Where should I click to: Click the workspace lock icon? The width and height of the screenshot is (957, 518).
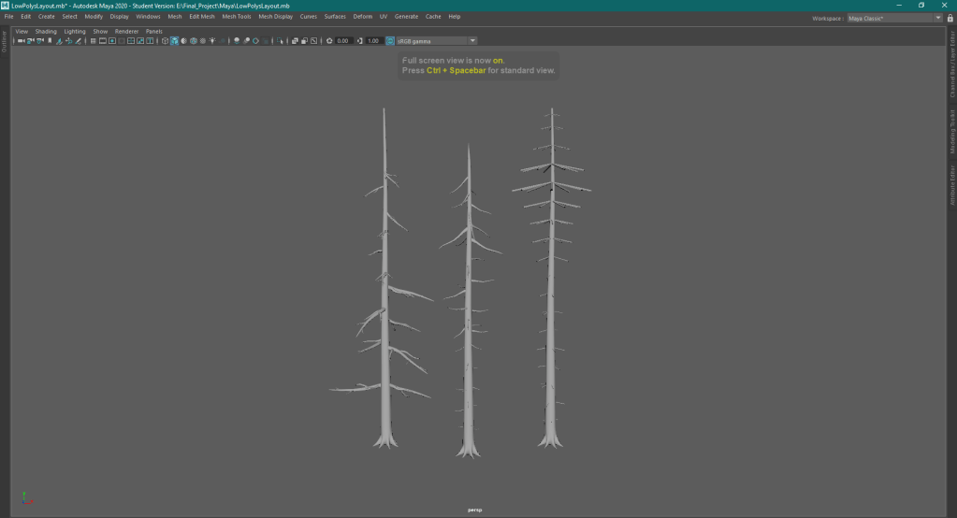click(950, 18)
